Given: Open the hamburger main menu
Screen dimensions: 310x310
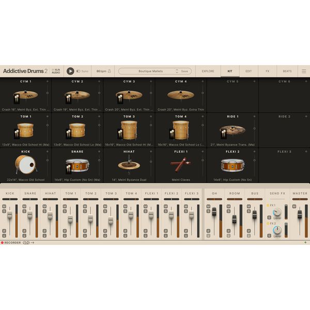Looking at the screenshot, I should point(304,71).
